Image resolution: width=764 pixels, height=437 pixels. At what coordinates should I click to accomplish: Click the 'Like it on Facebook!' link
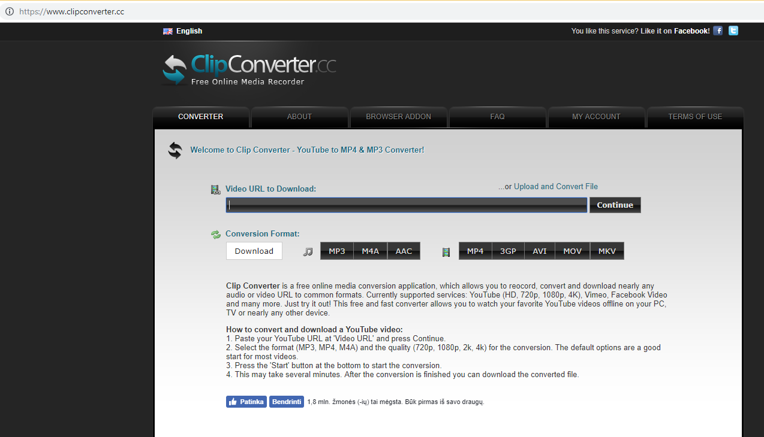675,31
